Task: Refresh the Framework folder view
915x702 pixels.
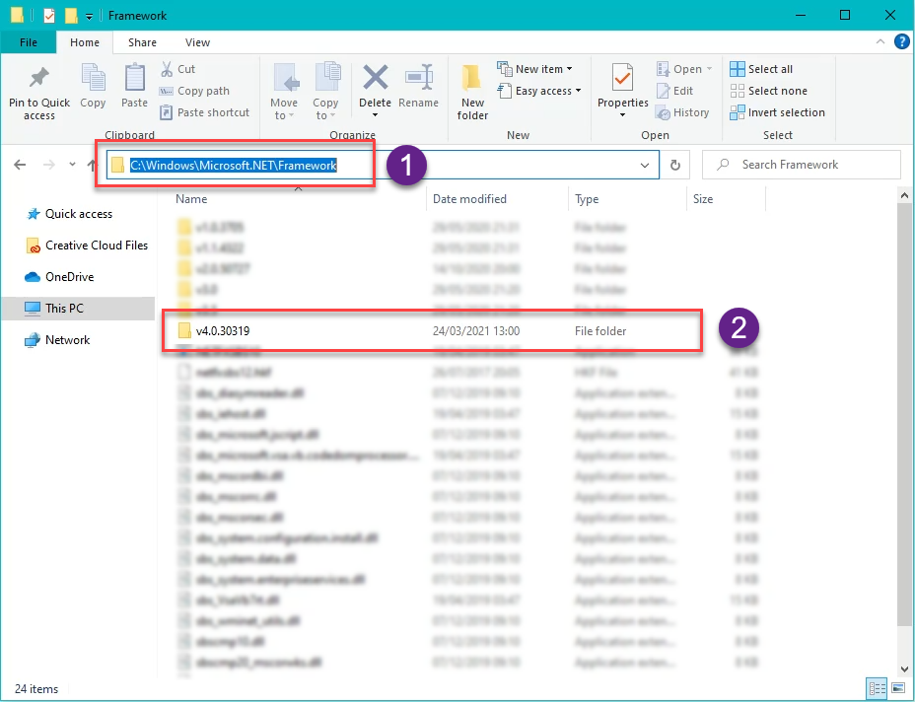Action: (x=675, y=165)
